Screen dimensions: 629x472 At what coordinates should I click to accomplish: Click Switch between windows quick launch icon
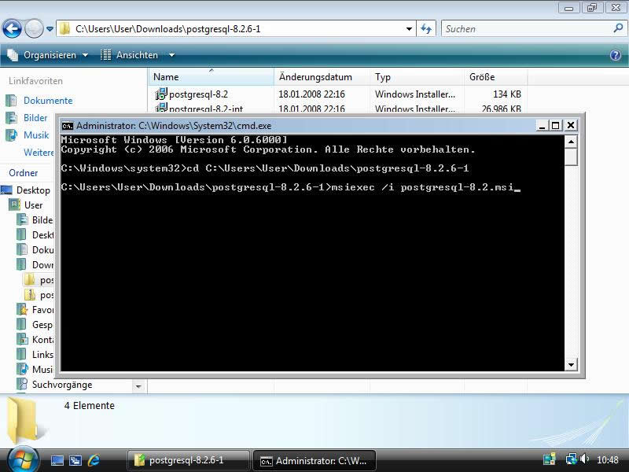point(75,460)
